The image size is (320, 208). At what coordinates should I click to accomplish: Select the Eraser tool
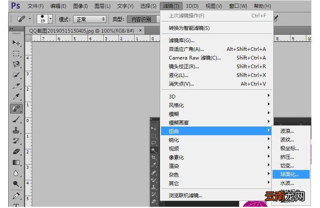click(16, 152)
